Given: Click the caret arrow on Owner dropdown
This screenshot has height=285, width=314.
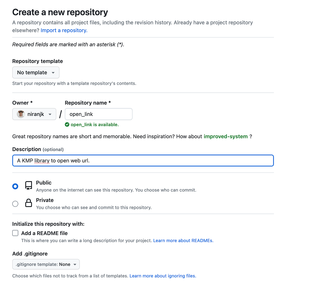Looking at the screenshot, I should click(50, 114).
